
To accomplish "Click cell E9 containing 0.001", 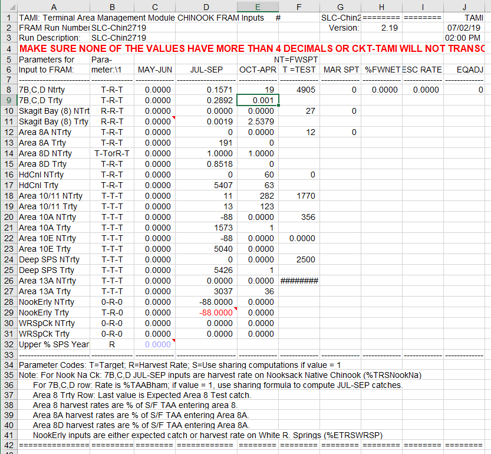I will pyautogui.click(x=258, y=100).
